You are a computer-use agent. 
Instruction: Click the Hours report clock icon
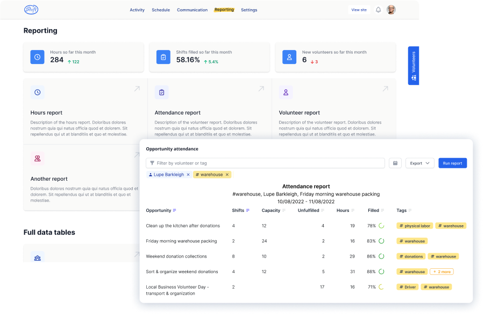pyautogui.click(x=38, y=92)
